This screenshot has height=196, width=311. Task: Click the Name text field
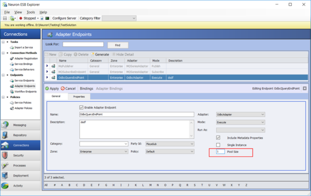[x=137, y=114]
